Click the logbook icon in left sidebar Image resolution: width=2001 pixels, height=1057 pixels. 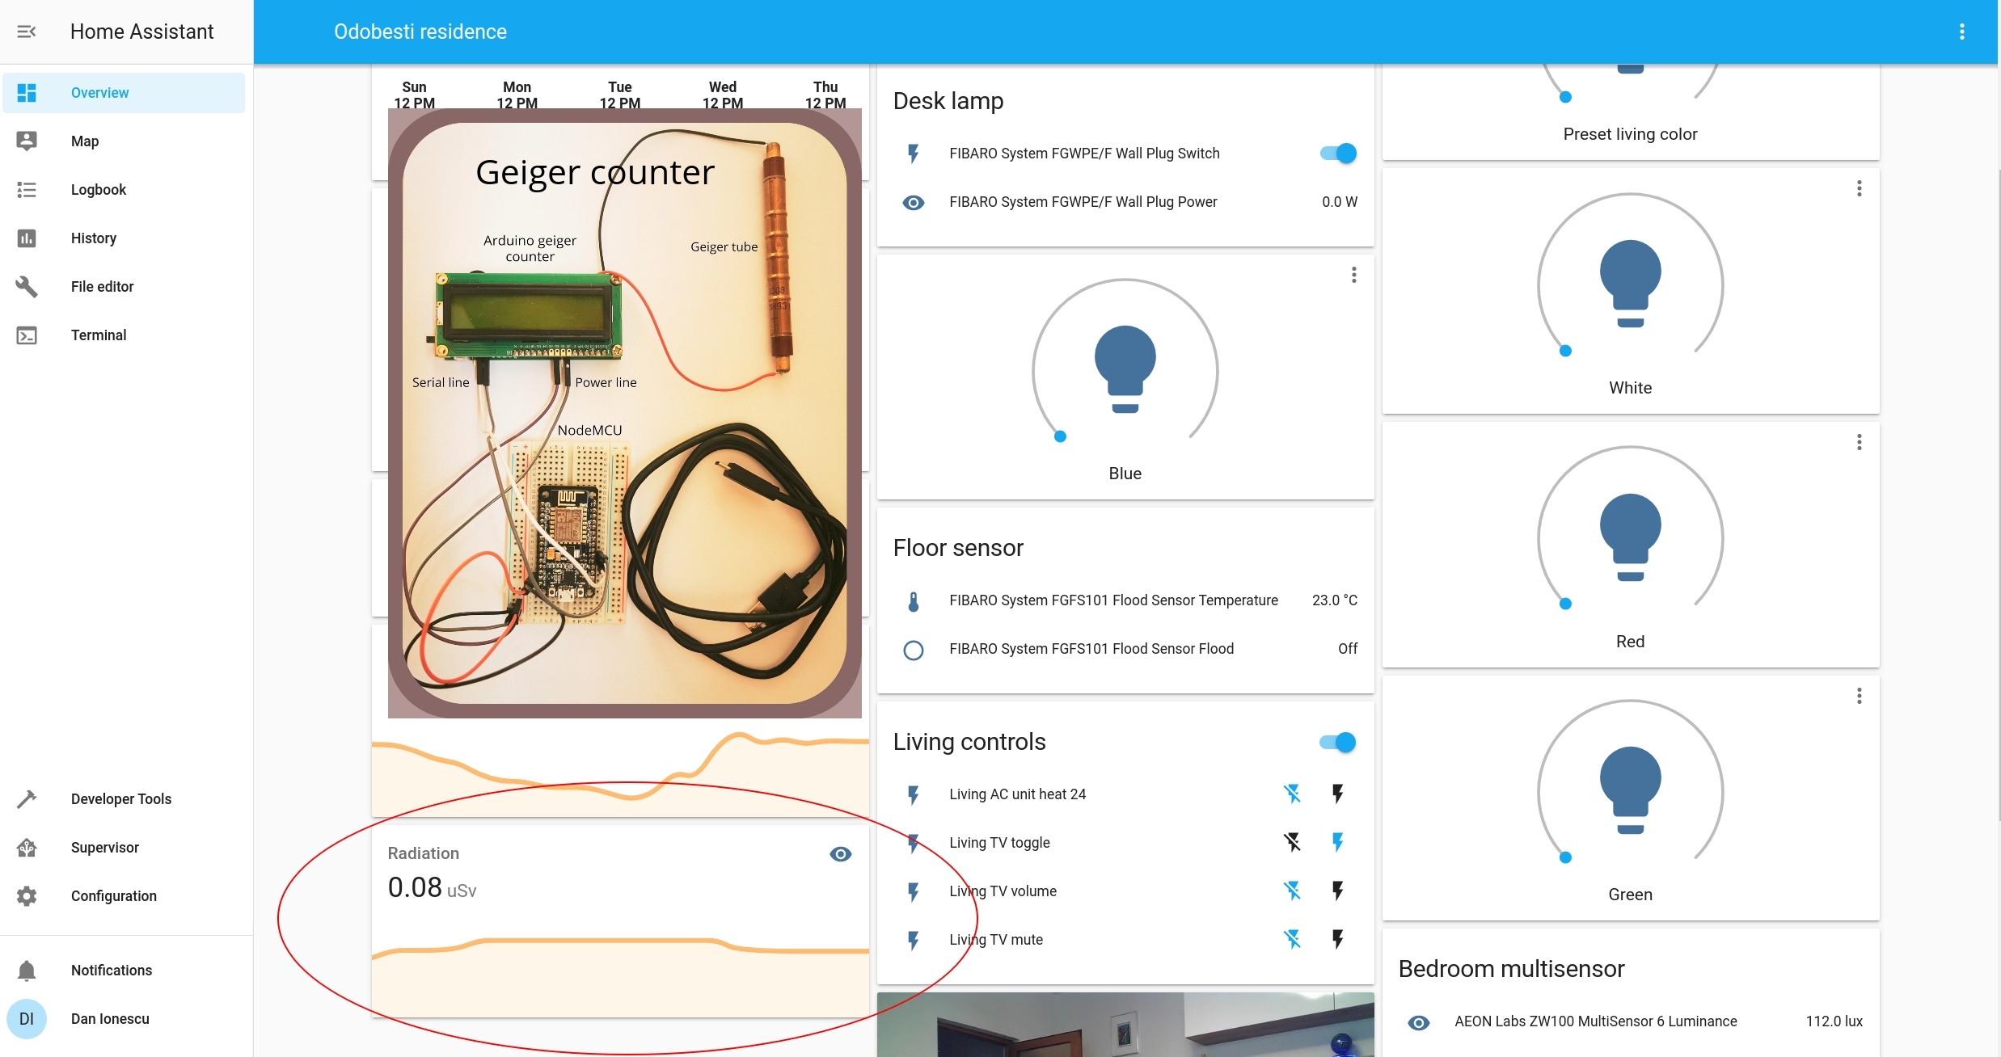[x=27, y=189]
